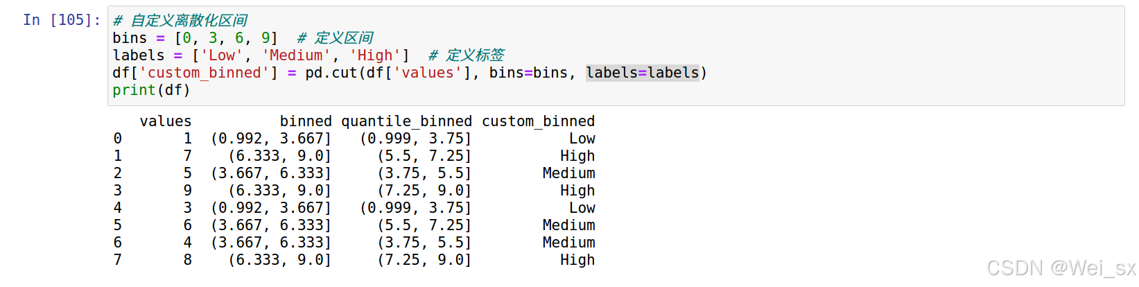1139x287 pixels.
Task: Click the custom_binned column header in output
Action: coord(538,121)
